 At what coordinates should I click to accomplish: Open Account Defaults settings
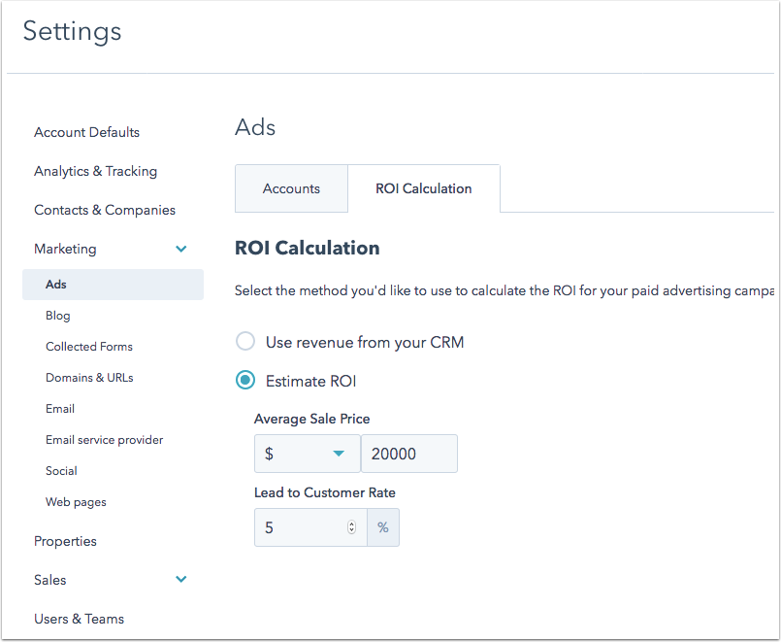pyautogui.click(x=86, y=132)
